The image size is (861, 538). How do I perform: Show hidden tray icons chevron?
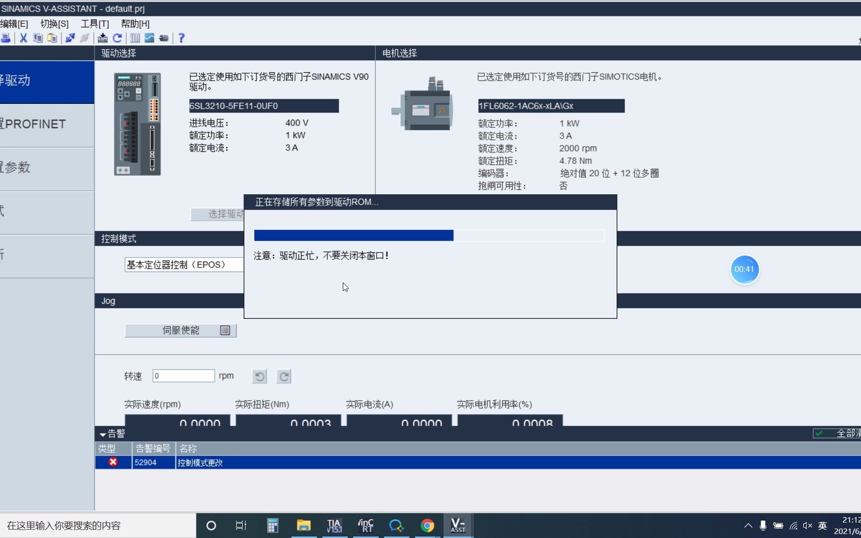[748, 526]
